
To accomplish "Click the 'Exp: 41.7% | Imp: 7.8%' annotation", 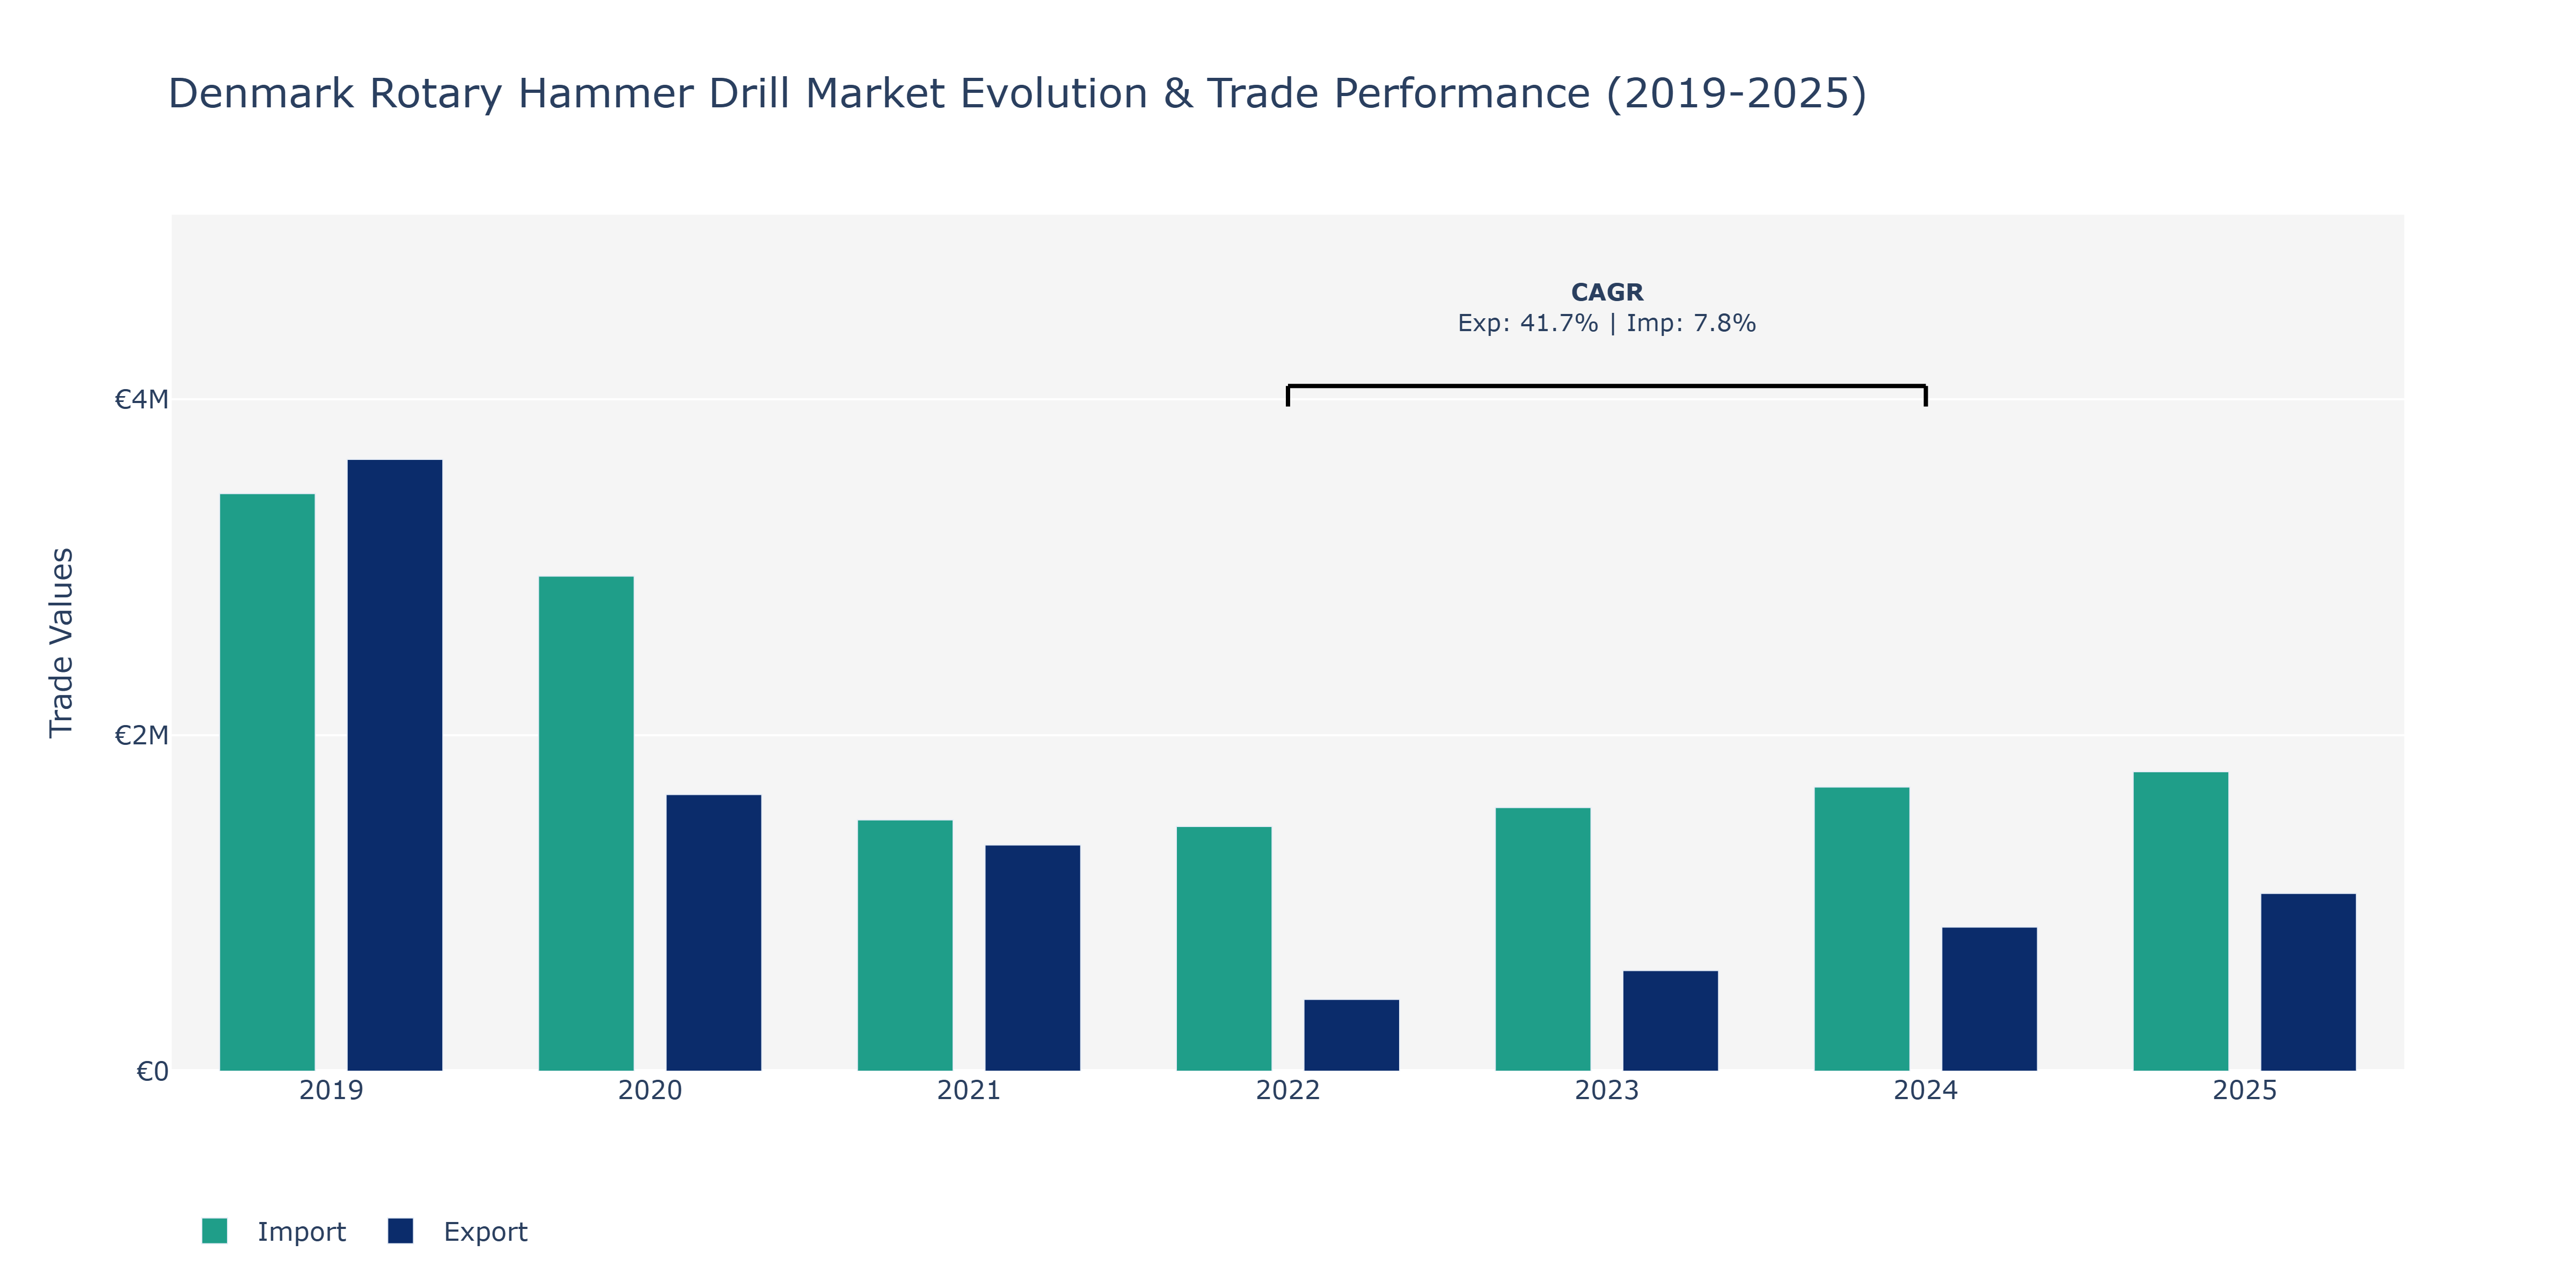I will tap(1607, 323).
